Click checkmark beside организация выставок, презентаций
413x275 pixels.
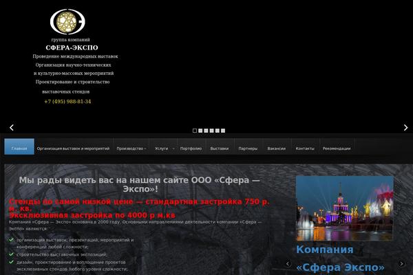coord(11,240)
